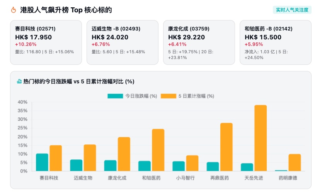Click the +6.76% change value
Screen dimensions: 322x196
pyautogui.click(x=101, y=44)
